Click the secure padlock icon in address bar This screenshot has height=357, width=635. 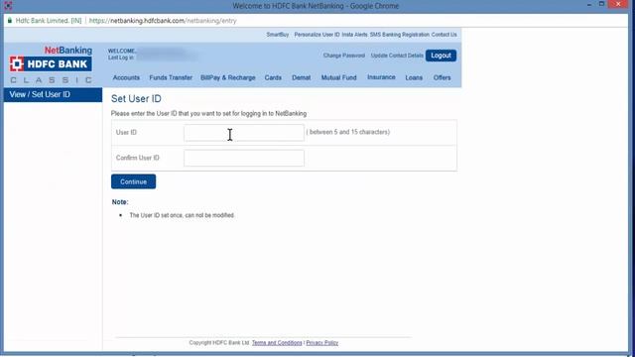10,20
